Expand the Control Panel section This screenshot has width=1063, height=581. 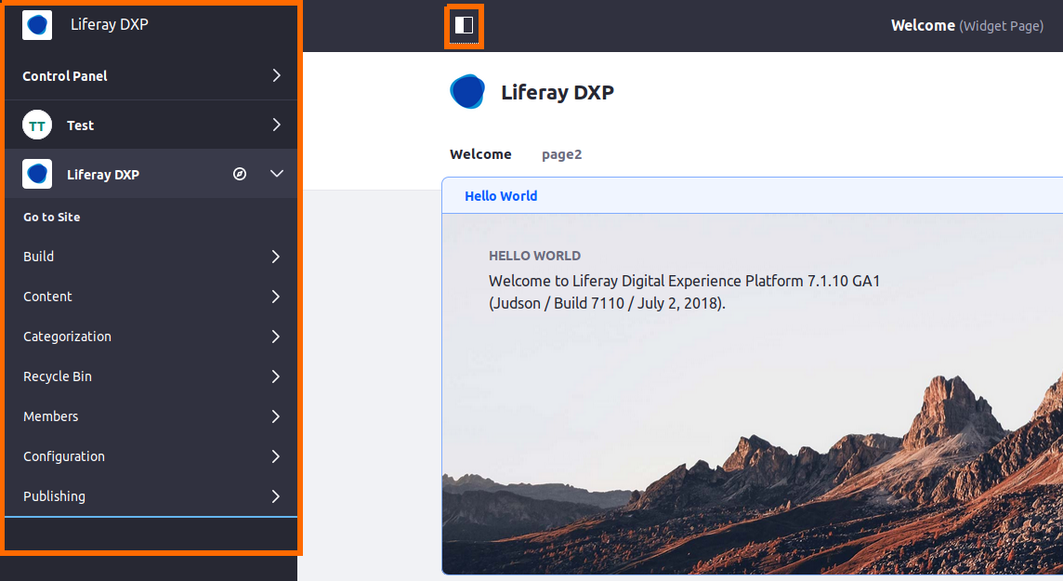tap(276, 75)
